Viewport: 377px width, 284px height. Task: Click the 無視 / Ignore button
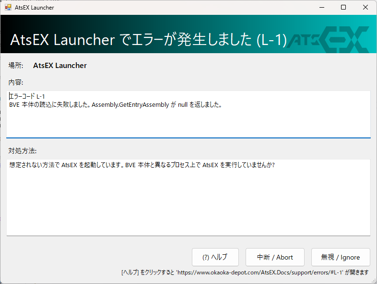click(341, 257)
